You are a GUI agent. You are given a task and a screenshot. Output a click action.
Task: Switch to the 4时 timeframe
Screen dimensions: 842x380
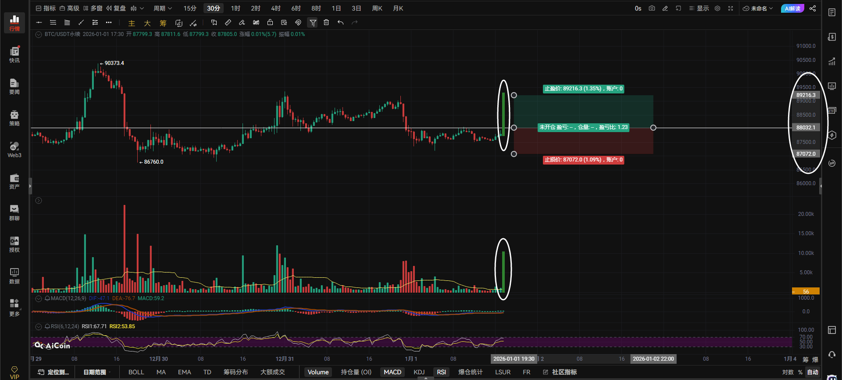[275, 8]
